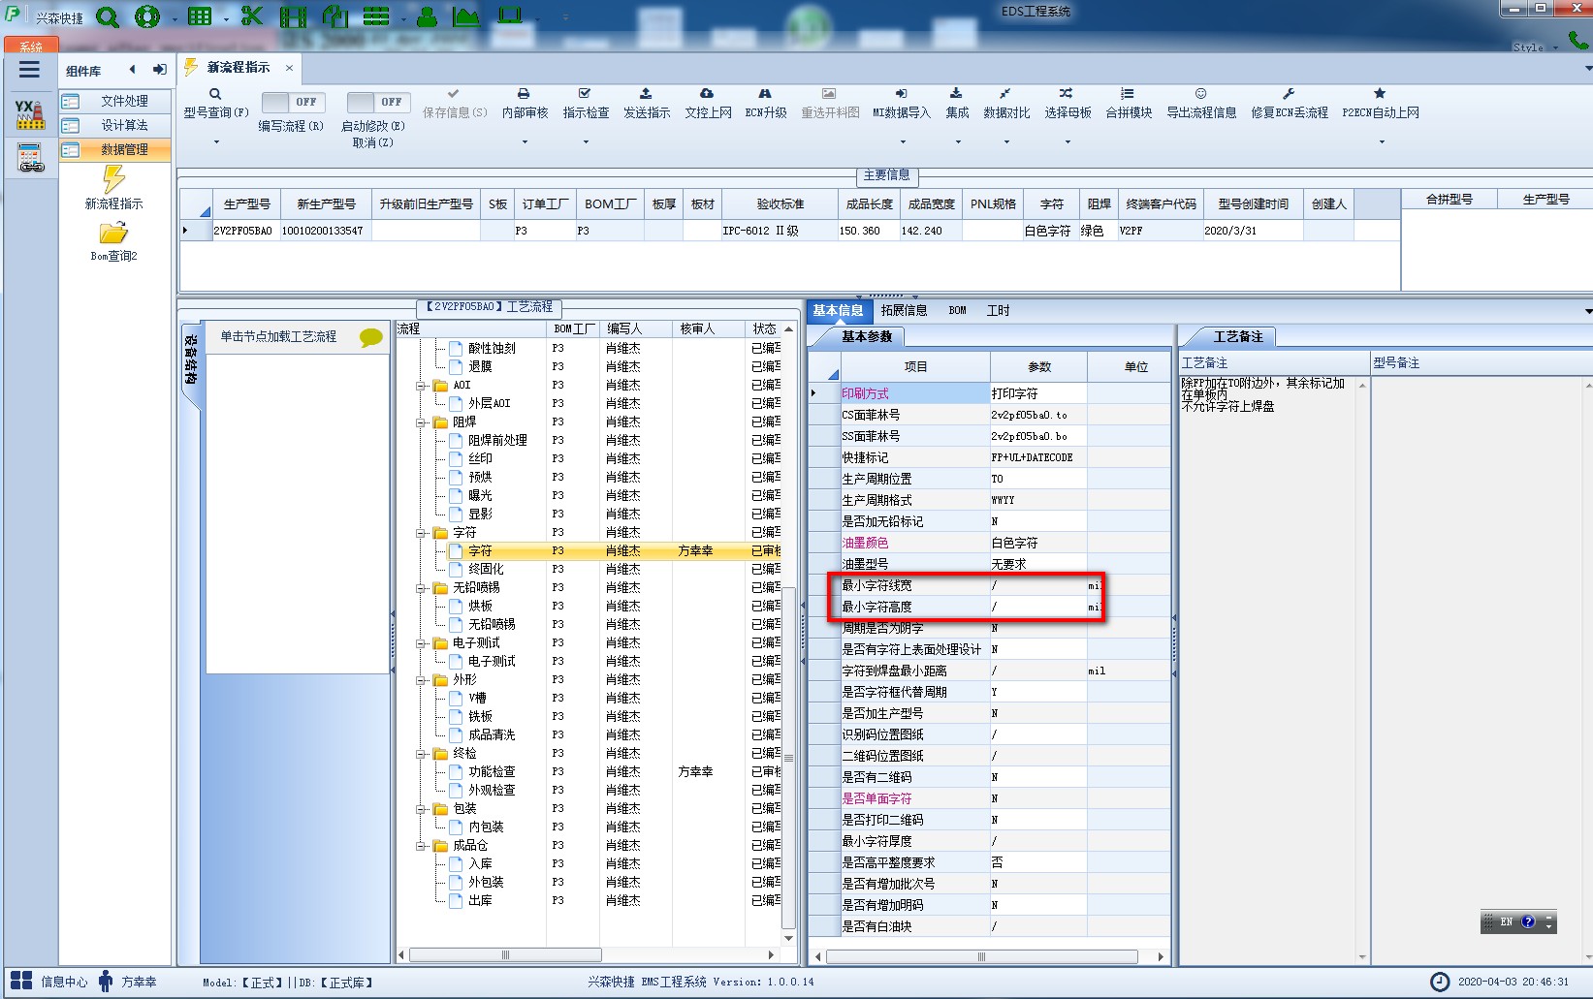Viewport: 1593px width, 999px height.
Task: Click ECN升级 tool
Action: click(766, 104)
